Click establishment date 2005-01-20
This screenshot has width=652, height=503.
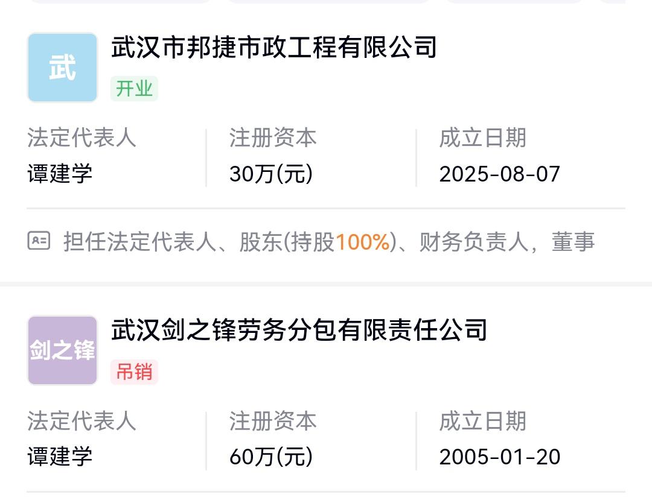pyautogui.click(x=499, y=457)
